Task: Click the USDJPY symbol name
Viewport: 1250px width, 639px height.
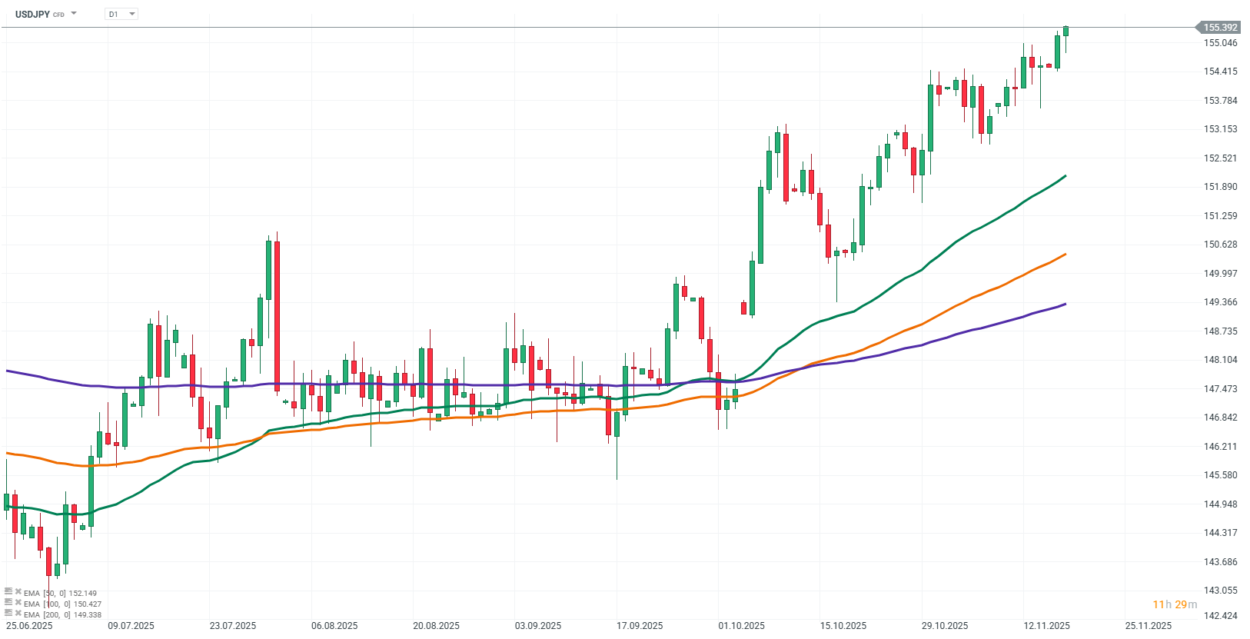Action: (32, 14)
